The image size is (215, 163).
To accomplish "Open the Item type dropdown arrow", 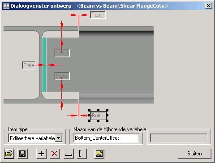I will [x=59, y=138].
